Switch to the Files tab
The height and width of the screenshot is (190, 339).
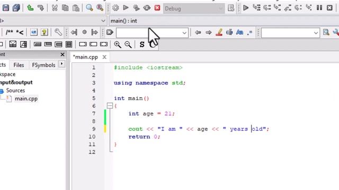click(x=19, y=65)
